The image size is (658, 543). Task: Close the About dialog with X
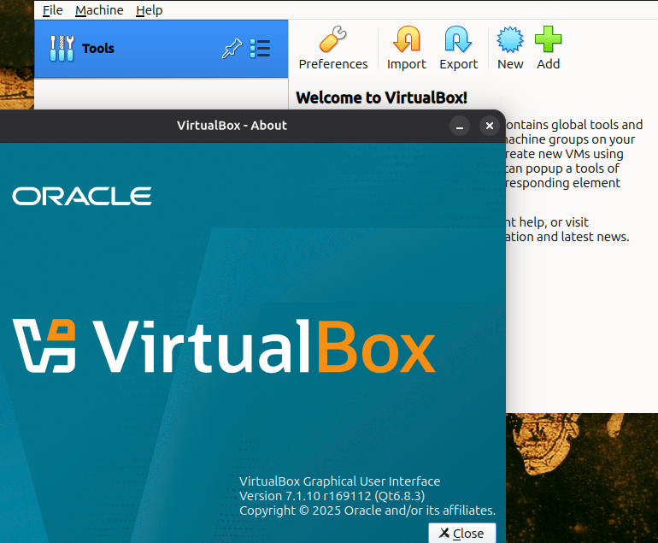[x=490, y=126]
